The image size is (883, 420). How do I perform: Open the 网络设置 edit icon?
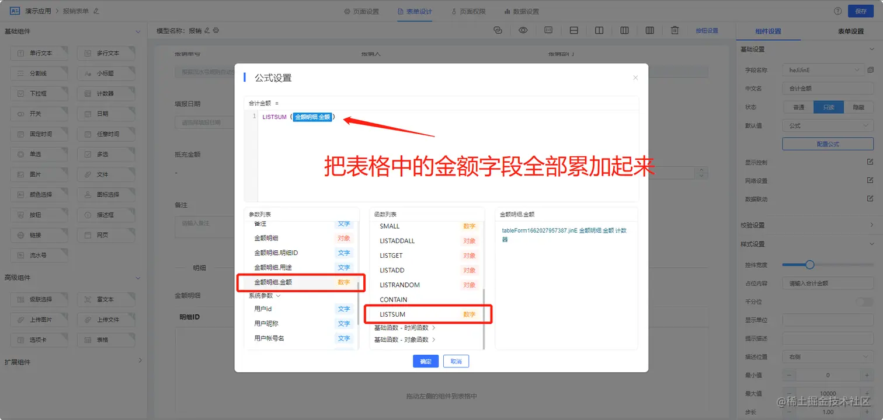click(x=870, y=180)
